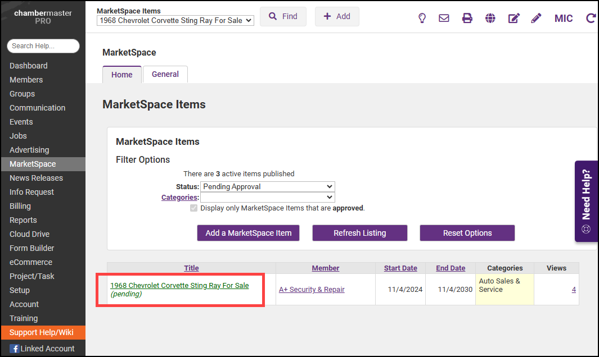Screen dimensions: 599x357
Task: Sort table by Member column
Action: (x=326, y=268)
